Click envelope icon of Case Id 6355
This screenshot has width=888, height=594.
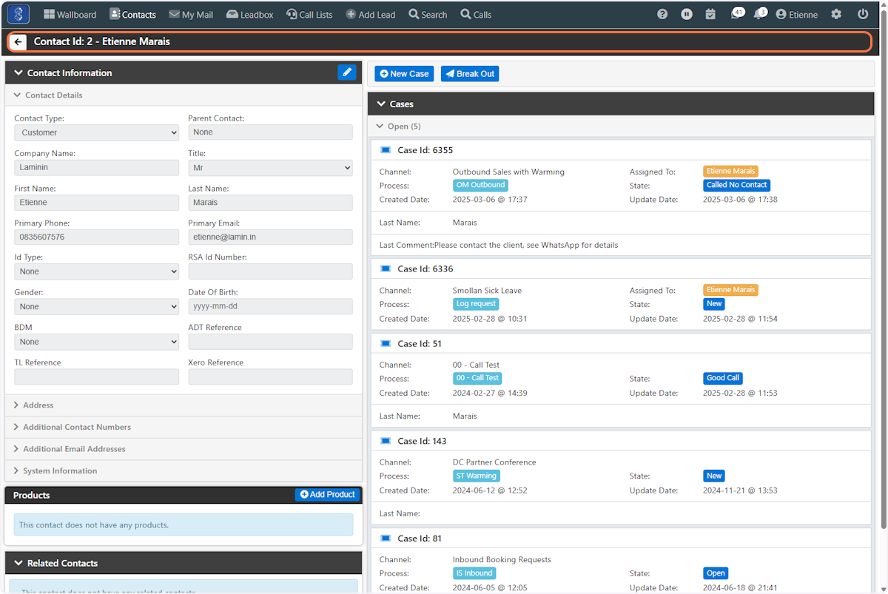(385, 150)
